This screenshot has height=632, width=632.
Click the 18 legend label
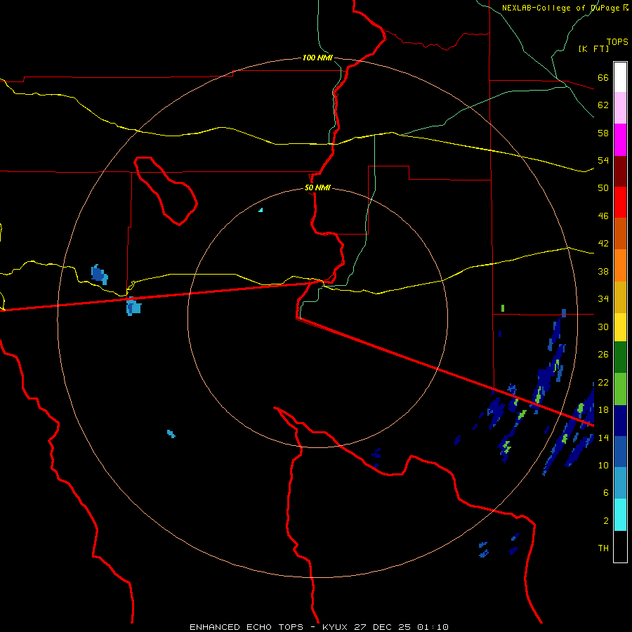coord(603,410)
